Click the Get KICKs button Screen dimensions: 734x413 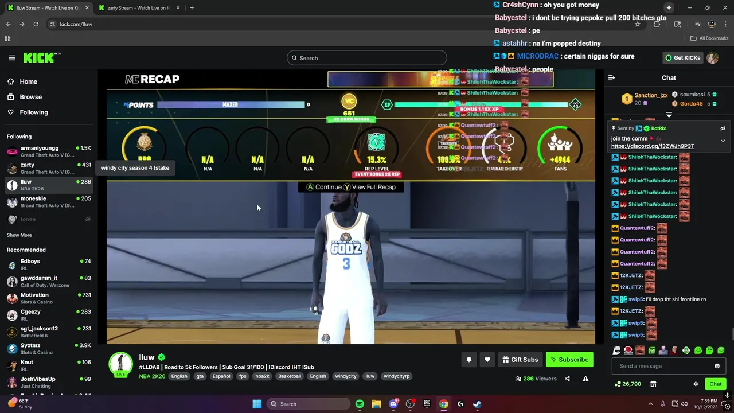(x=682, y=58)
